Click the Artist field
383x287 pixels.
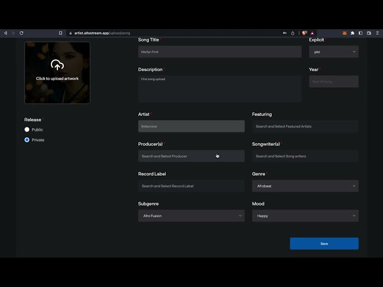pos(191,126)
